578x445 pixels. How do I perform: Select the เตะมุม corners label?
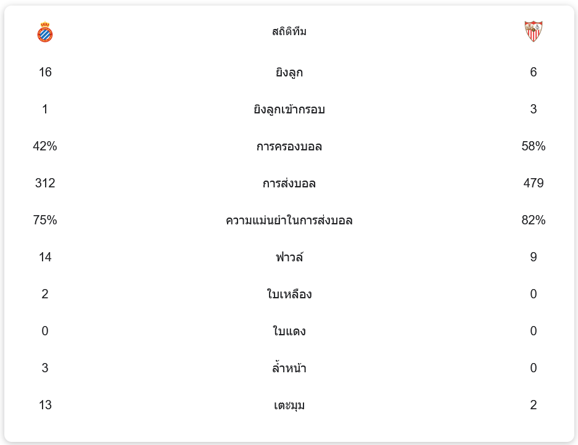point(289,406)
